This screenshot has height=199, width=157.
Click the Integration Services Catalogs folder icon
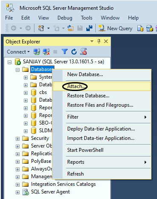(26, 184)
